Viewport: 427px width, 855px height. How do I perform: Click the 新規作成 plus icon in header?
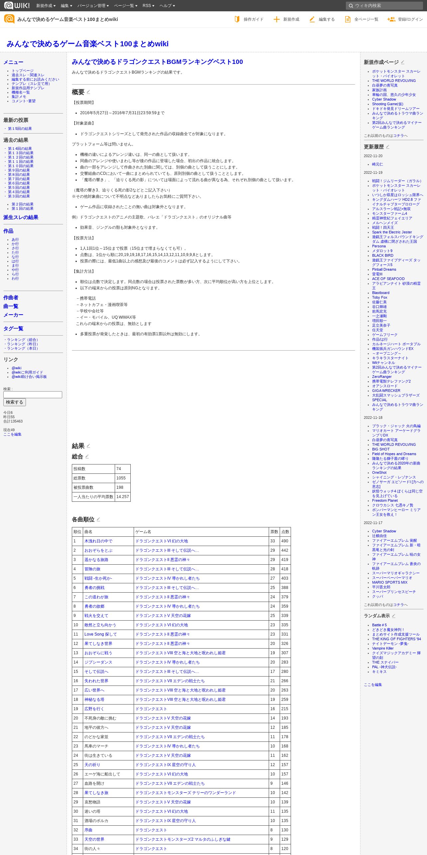pyautogui.click(x=276, y=19)
